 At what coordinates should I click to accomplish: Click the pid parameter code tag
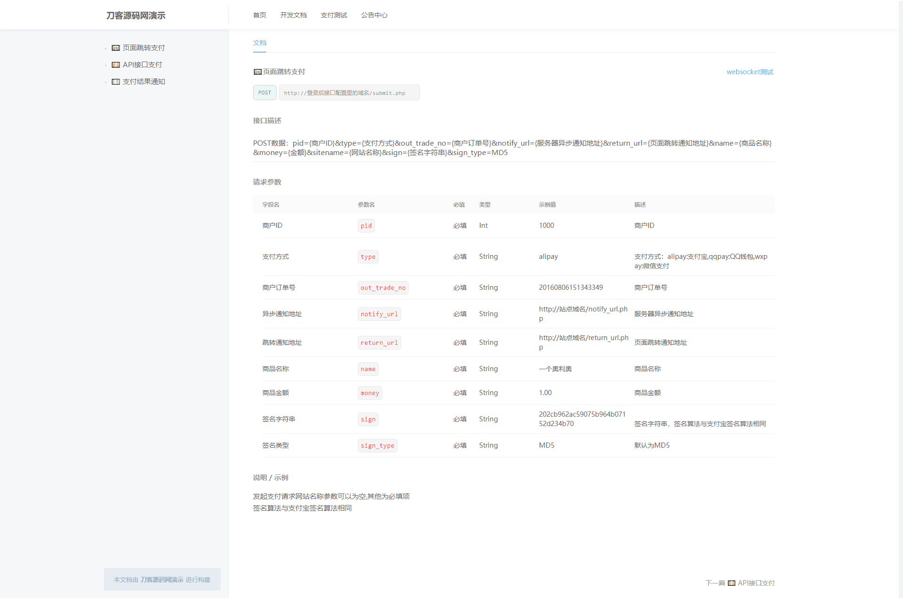(x=366, y=225)
